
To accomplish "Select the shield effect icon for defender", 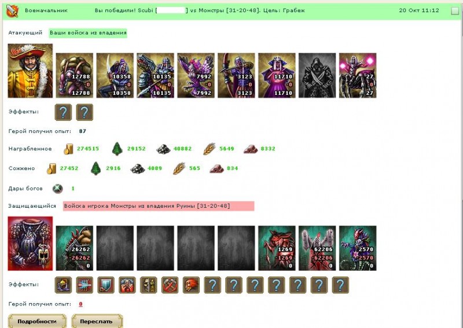I will (x=106, y=285).
